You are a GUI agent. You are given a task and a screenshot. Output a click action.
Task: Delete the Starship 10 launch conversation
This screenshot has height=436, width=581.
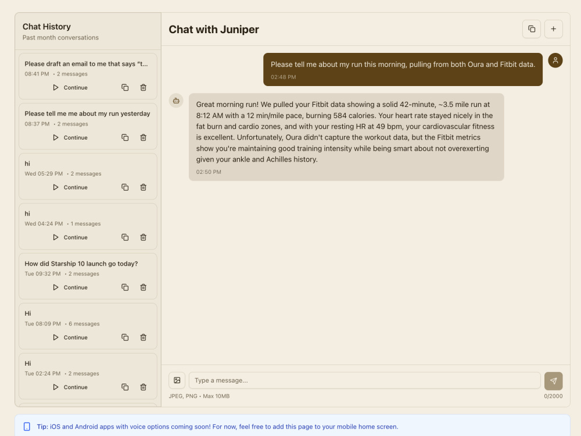tap(143, 287)
